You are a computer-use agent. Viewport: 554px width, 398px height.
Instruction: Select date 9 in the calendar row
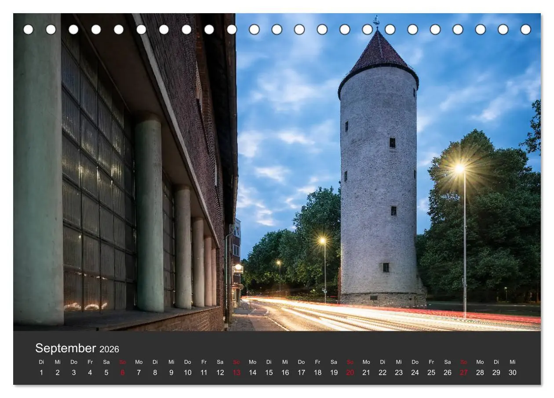coord(171,372)
